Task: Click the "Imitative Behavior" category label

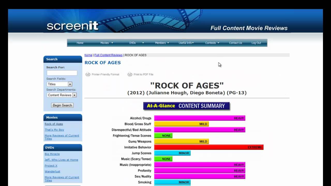Action: 138,147
